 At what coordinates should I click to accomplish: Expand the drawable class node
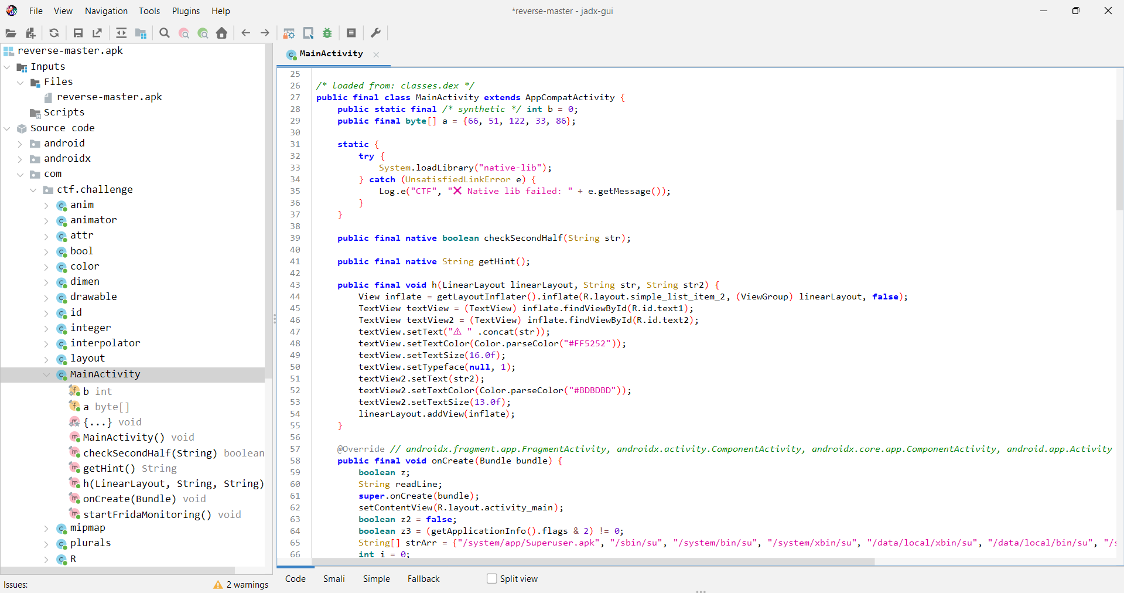click(x=47, y=297)
